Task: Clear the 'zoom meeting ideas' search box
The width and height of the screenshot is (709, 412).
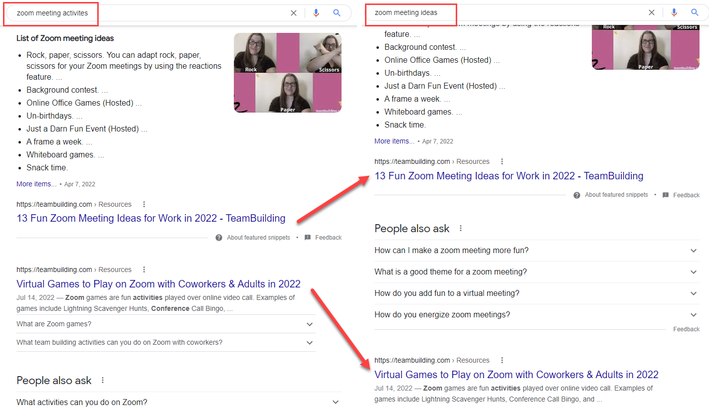Action: (x=652, y=12)
